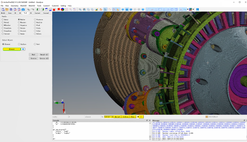Switch to the Geom tab
Image resolution: width=247 pixels, height=142 pixels.
point(9,13)
